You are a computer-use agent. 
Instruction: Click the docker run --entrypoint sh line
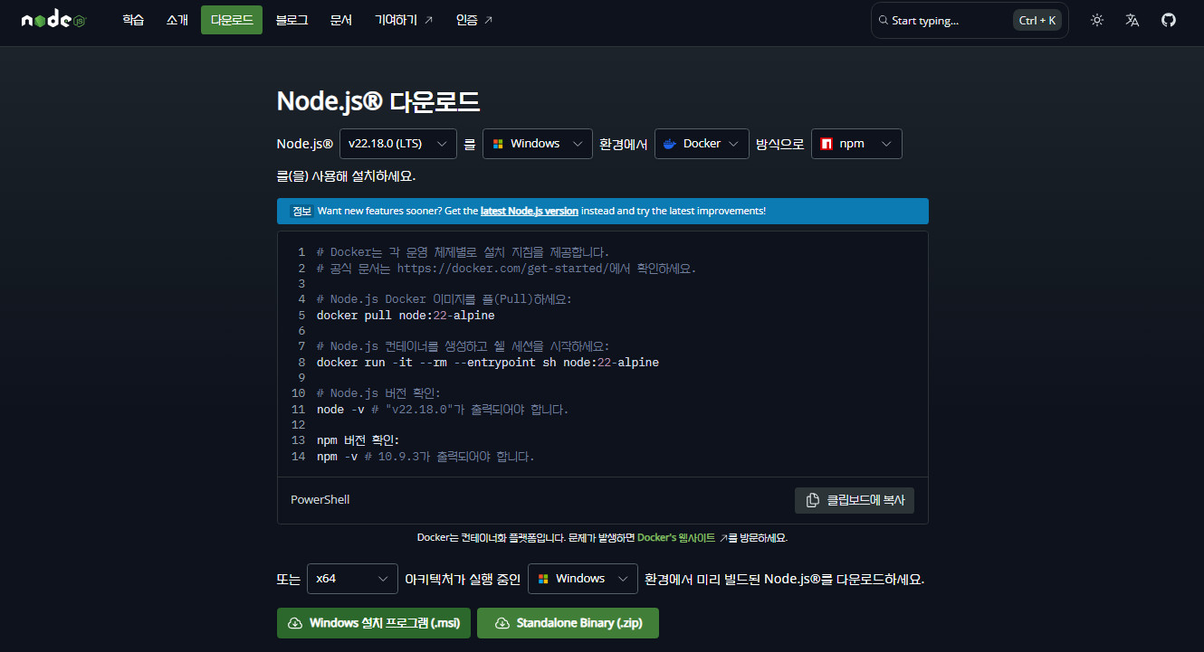488,363
